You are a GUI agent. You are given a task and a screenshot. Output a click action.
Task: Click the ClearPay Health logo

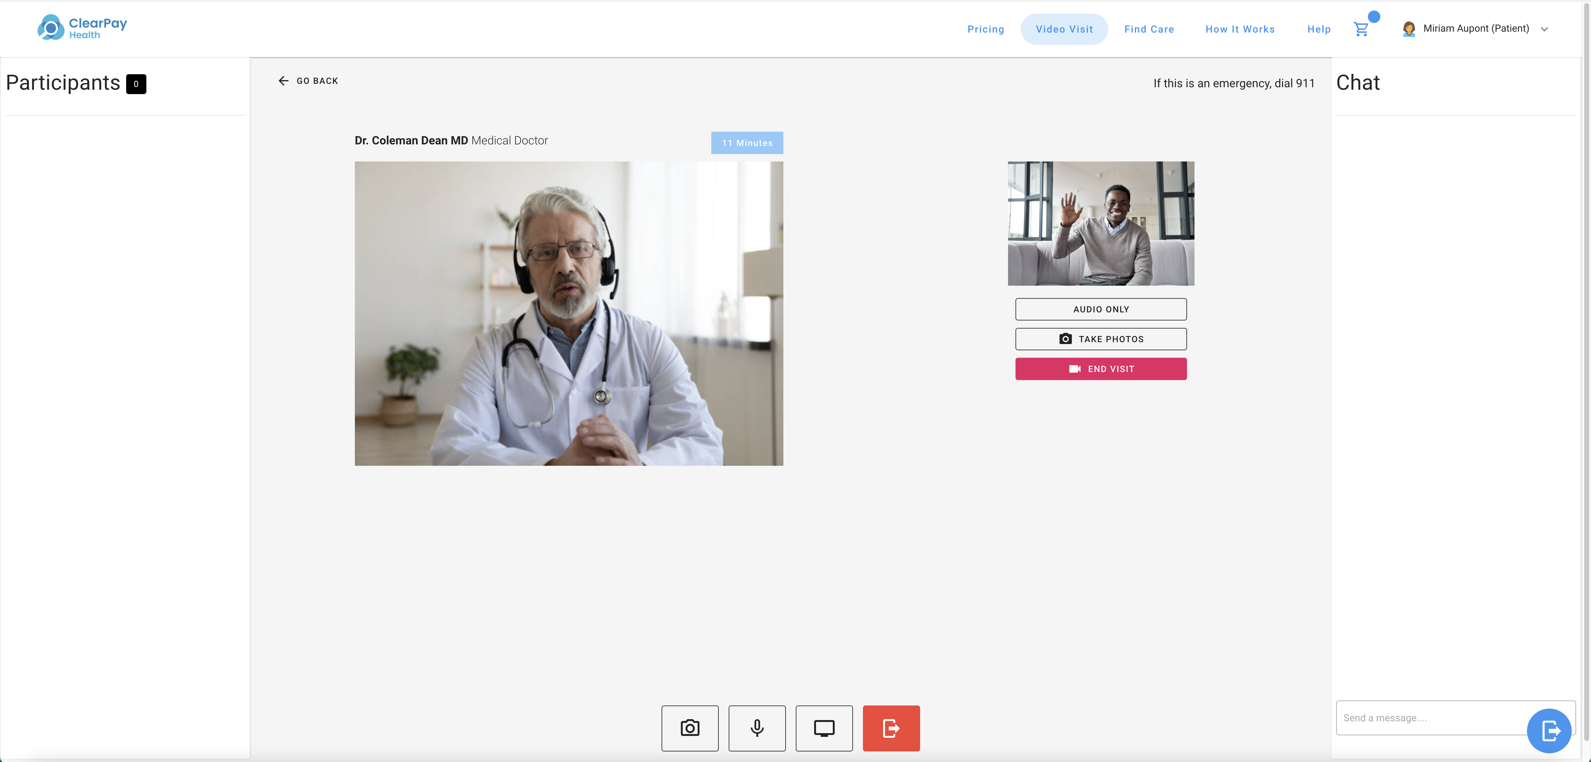coord(82,28)
